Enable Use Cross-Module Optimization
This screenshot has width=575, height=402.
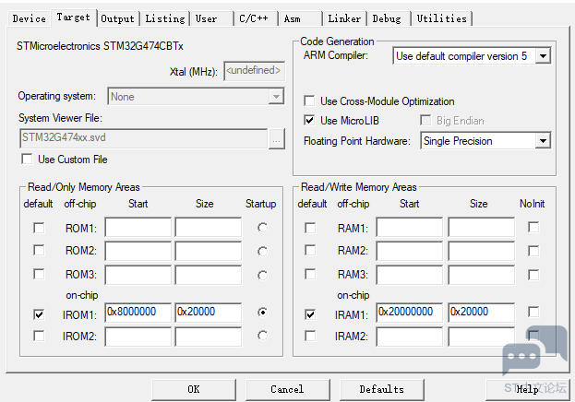click(x=309, y=100)
